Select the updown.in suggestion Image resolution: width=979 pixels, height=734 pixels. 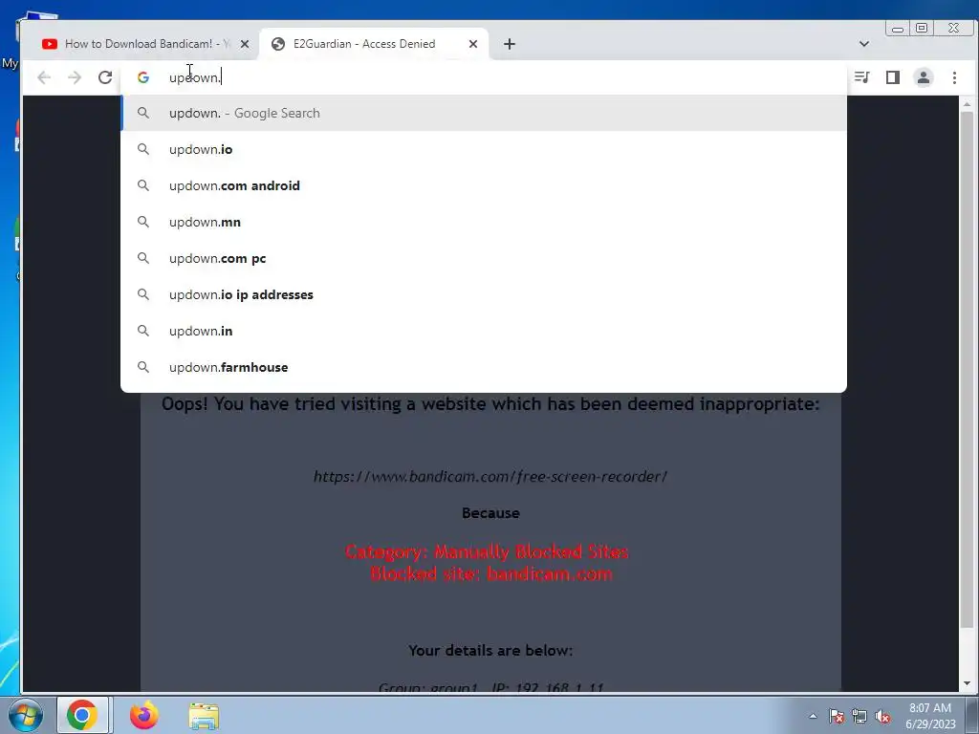point(484,330)
